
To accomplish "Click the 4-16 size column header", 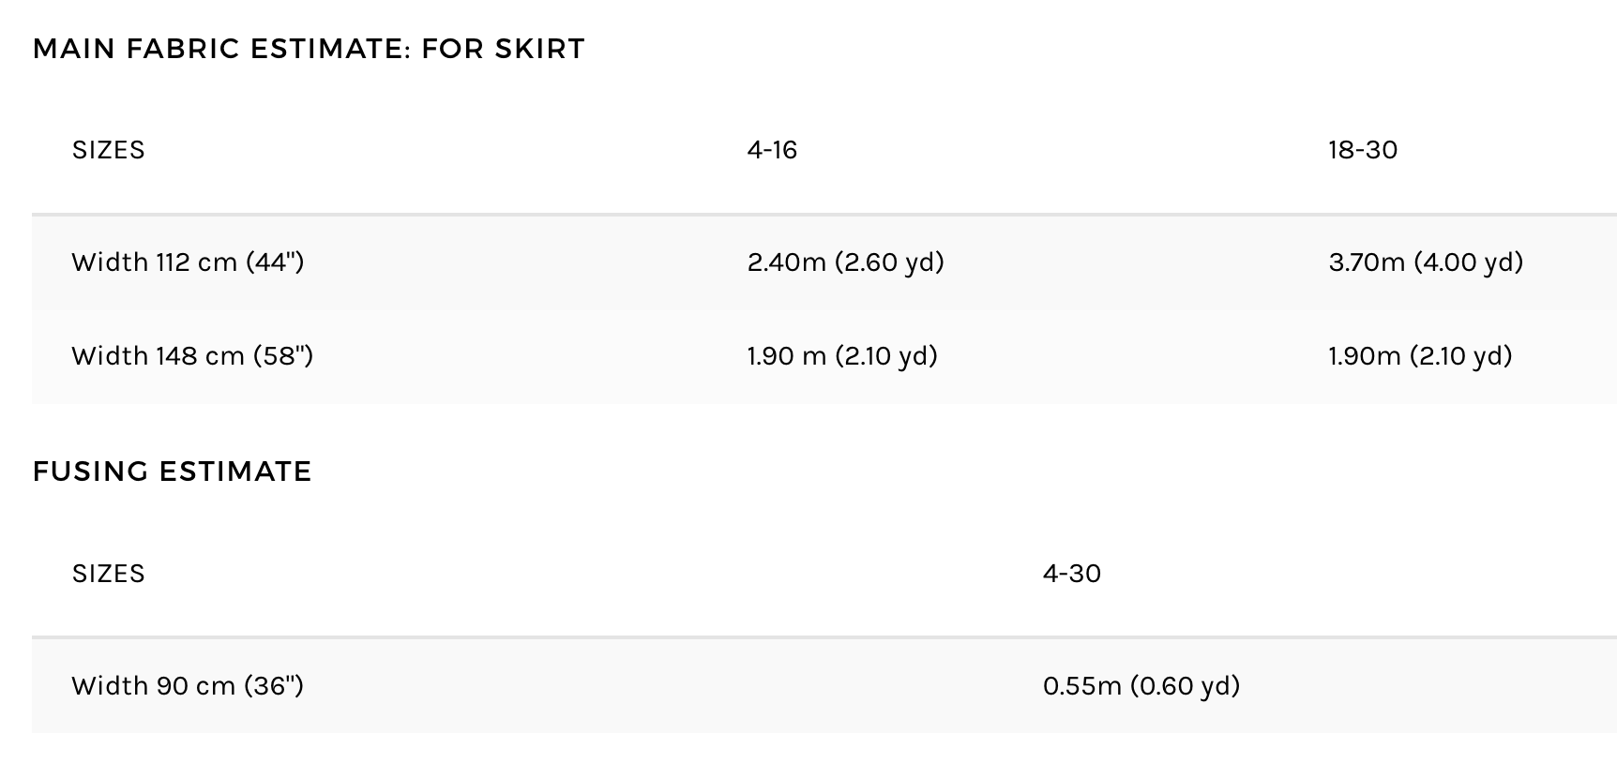I will (772, 150).
